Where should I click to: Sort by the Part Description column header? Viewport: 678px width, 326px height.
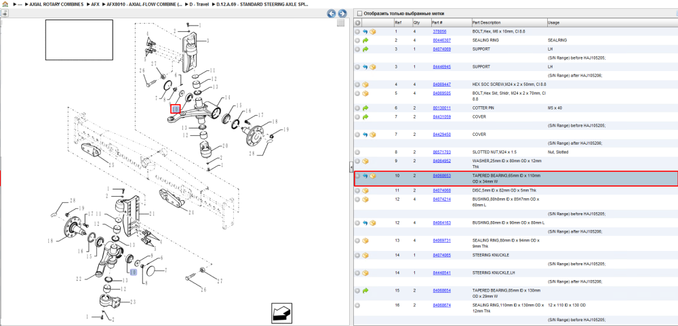pos(486,22)
